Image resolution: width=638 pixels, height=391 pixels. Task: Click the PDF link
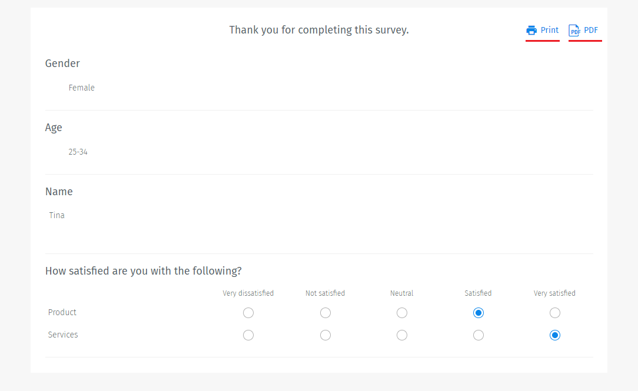[590, 30]
